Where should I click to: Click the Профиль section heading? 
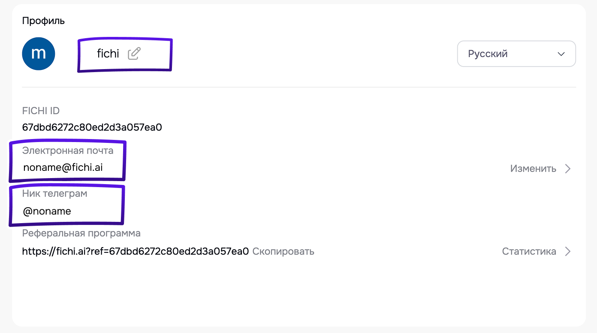(43, 21)
